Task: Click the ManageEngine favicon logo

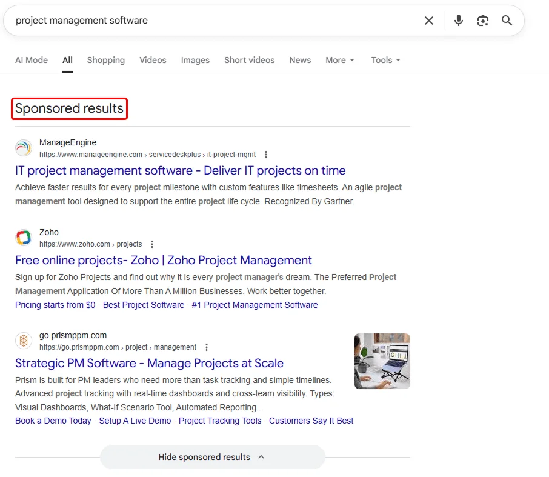Action: click(24, 148)
